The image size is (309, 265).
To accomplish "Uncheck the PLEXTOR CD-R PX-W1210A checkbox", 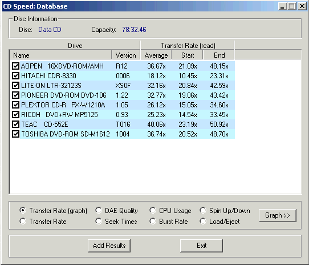I will click(x=15, y=105).
